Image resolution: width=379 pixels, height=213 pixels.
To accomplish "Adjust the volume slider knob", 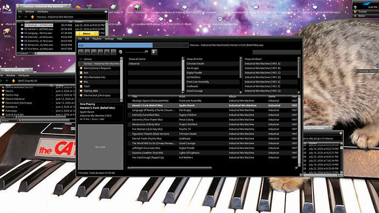I will click(x=146, y=52).
